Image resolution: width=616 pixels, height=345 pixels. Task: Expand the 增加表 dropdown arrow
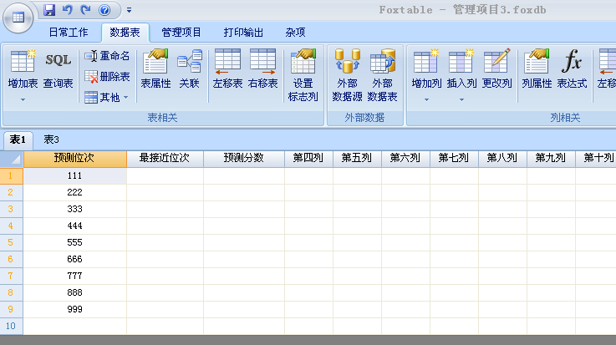click(23, 99)
